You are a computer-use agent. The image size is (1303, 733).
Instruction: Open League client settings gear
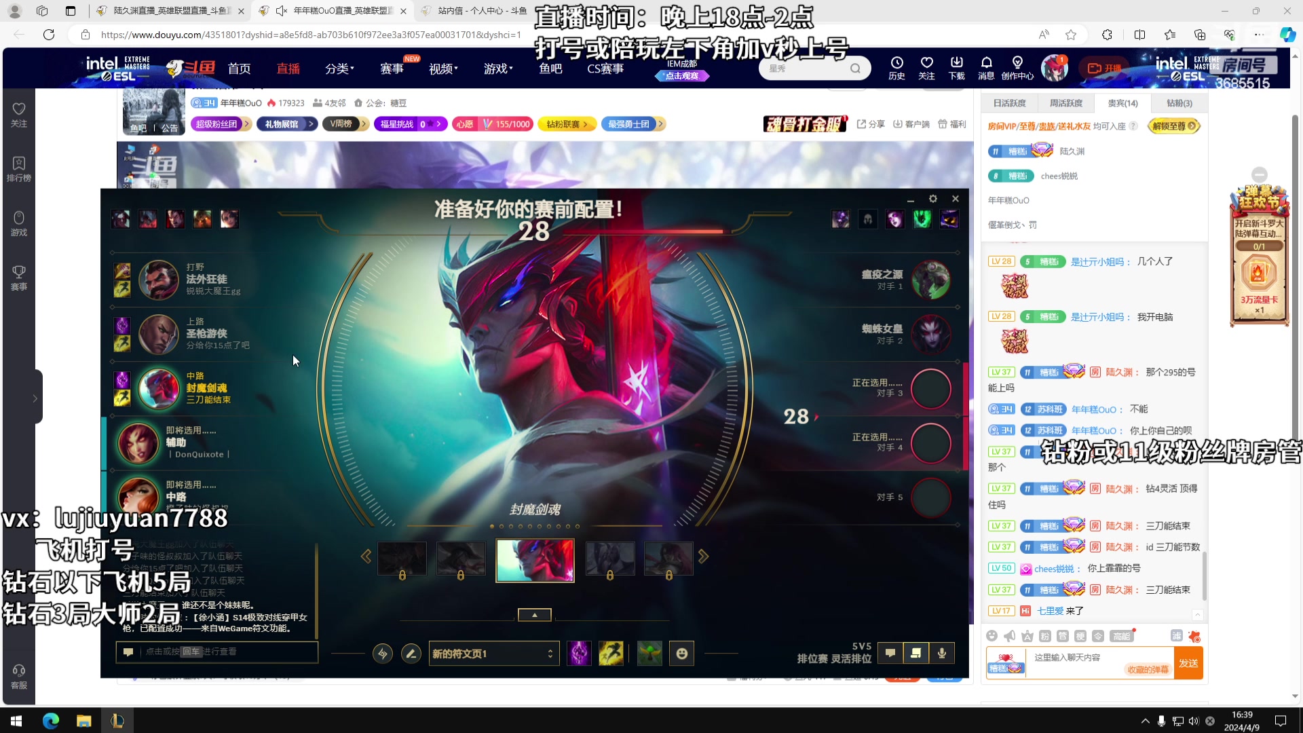tap(933, 199)
